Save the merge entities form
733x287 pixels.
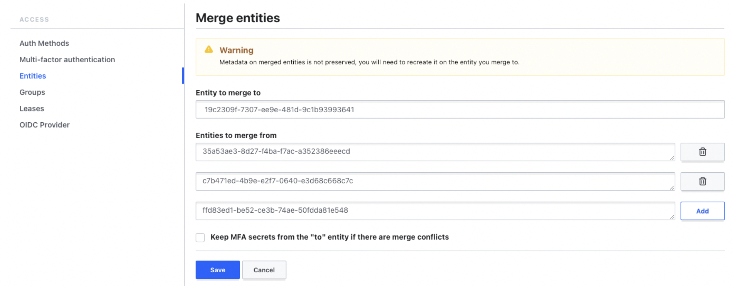tap(217, 270)
